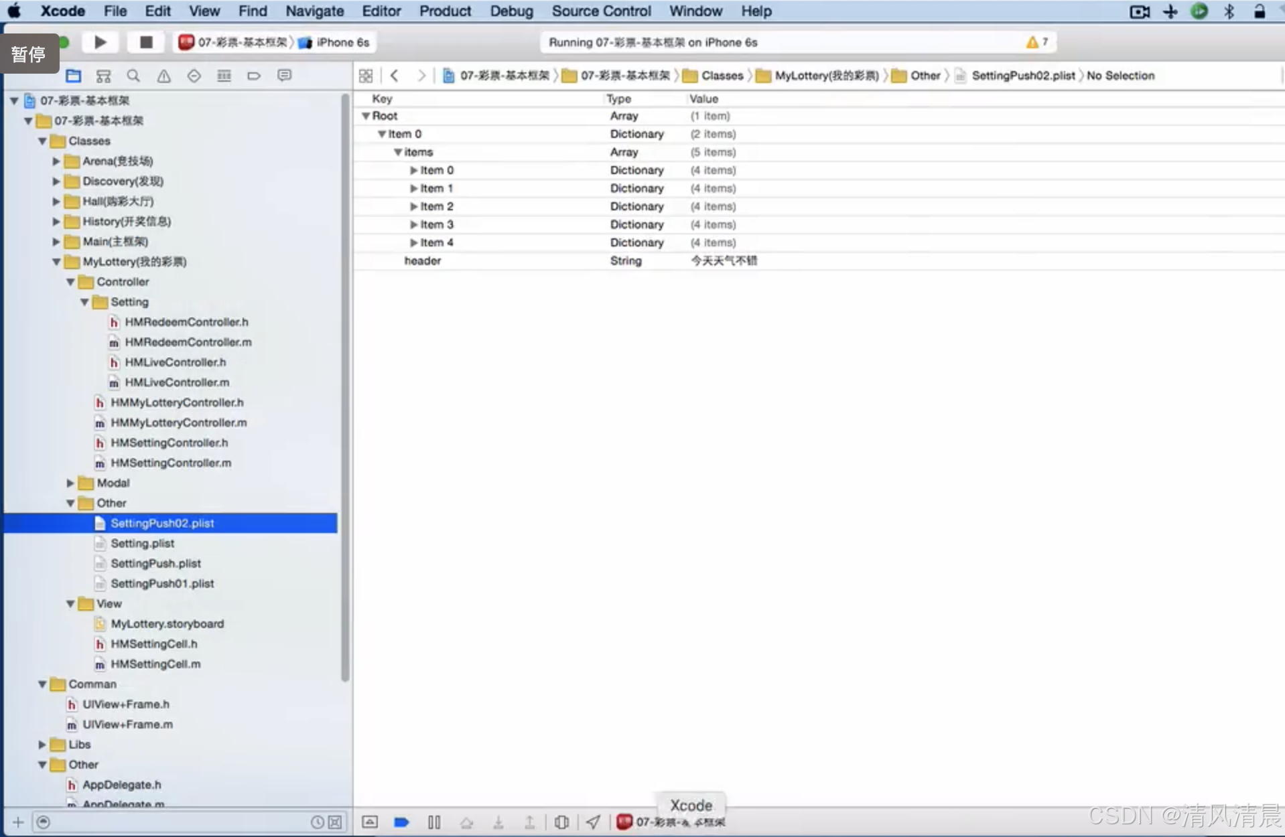The width and height of the screenshot is (1285, 837).
Task: Open the Breakpoint navigator icon
Action: pyautogui.click(x=254, y=76)
